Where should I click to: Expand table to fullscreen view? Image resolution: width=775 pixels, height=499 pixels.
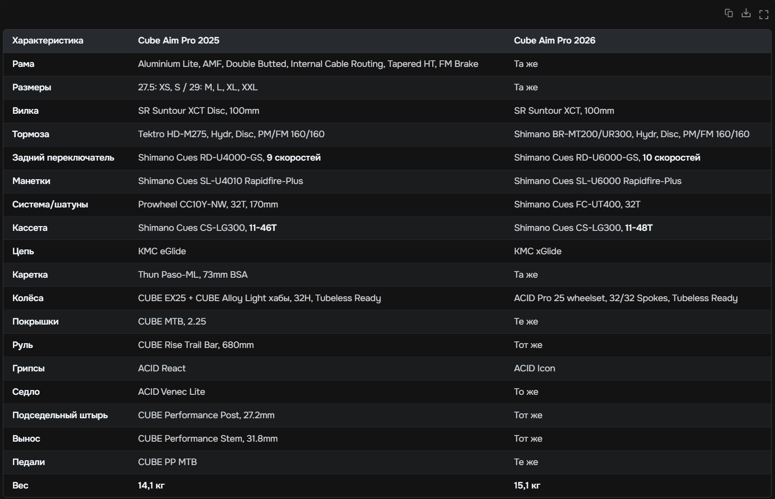[764, 14]
